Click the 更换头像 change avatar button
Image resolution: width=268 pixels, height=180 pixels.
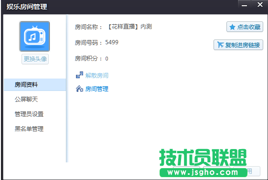click(x=35, y=59)
